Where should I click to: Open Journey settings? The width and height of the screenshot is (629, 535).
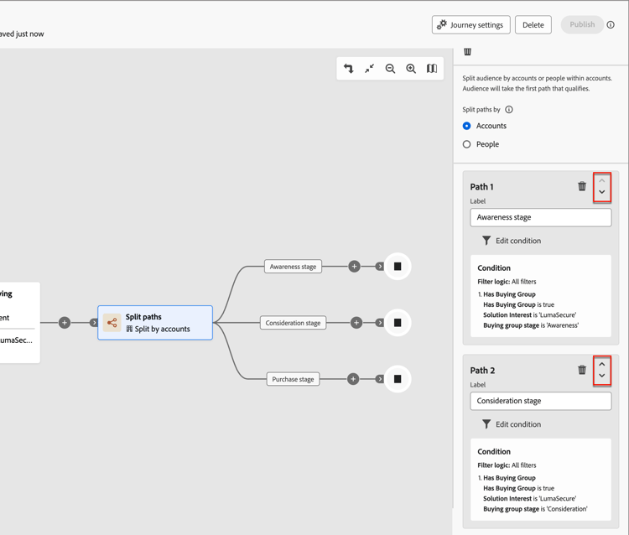point(471,25)
